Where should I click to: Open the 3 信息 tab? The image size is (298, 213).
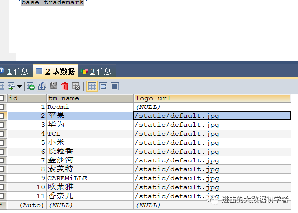[97, 71]
